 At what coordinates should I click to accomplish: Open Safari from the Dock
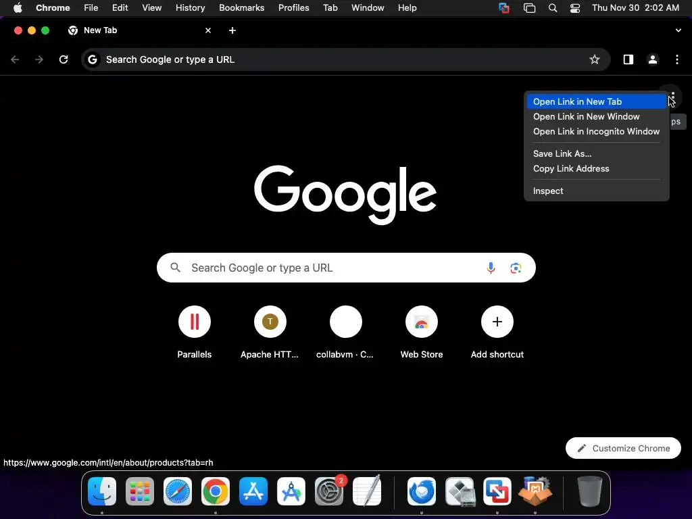coord(178,491)
